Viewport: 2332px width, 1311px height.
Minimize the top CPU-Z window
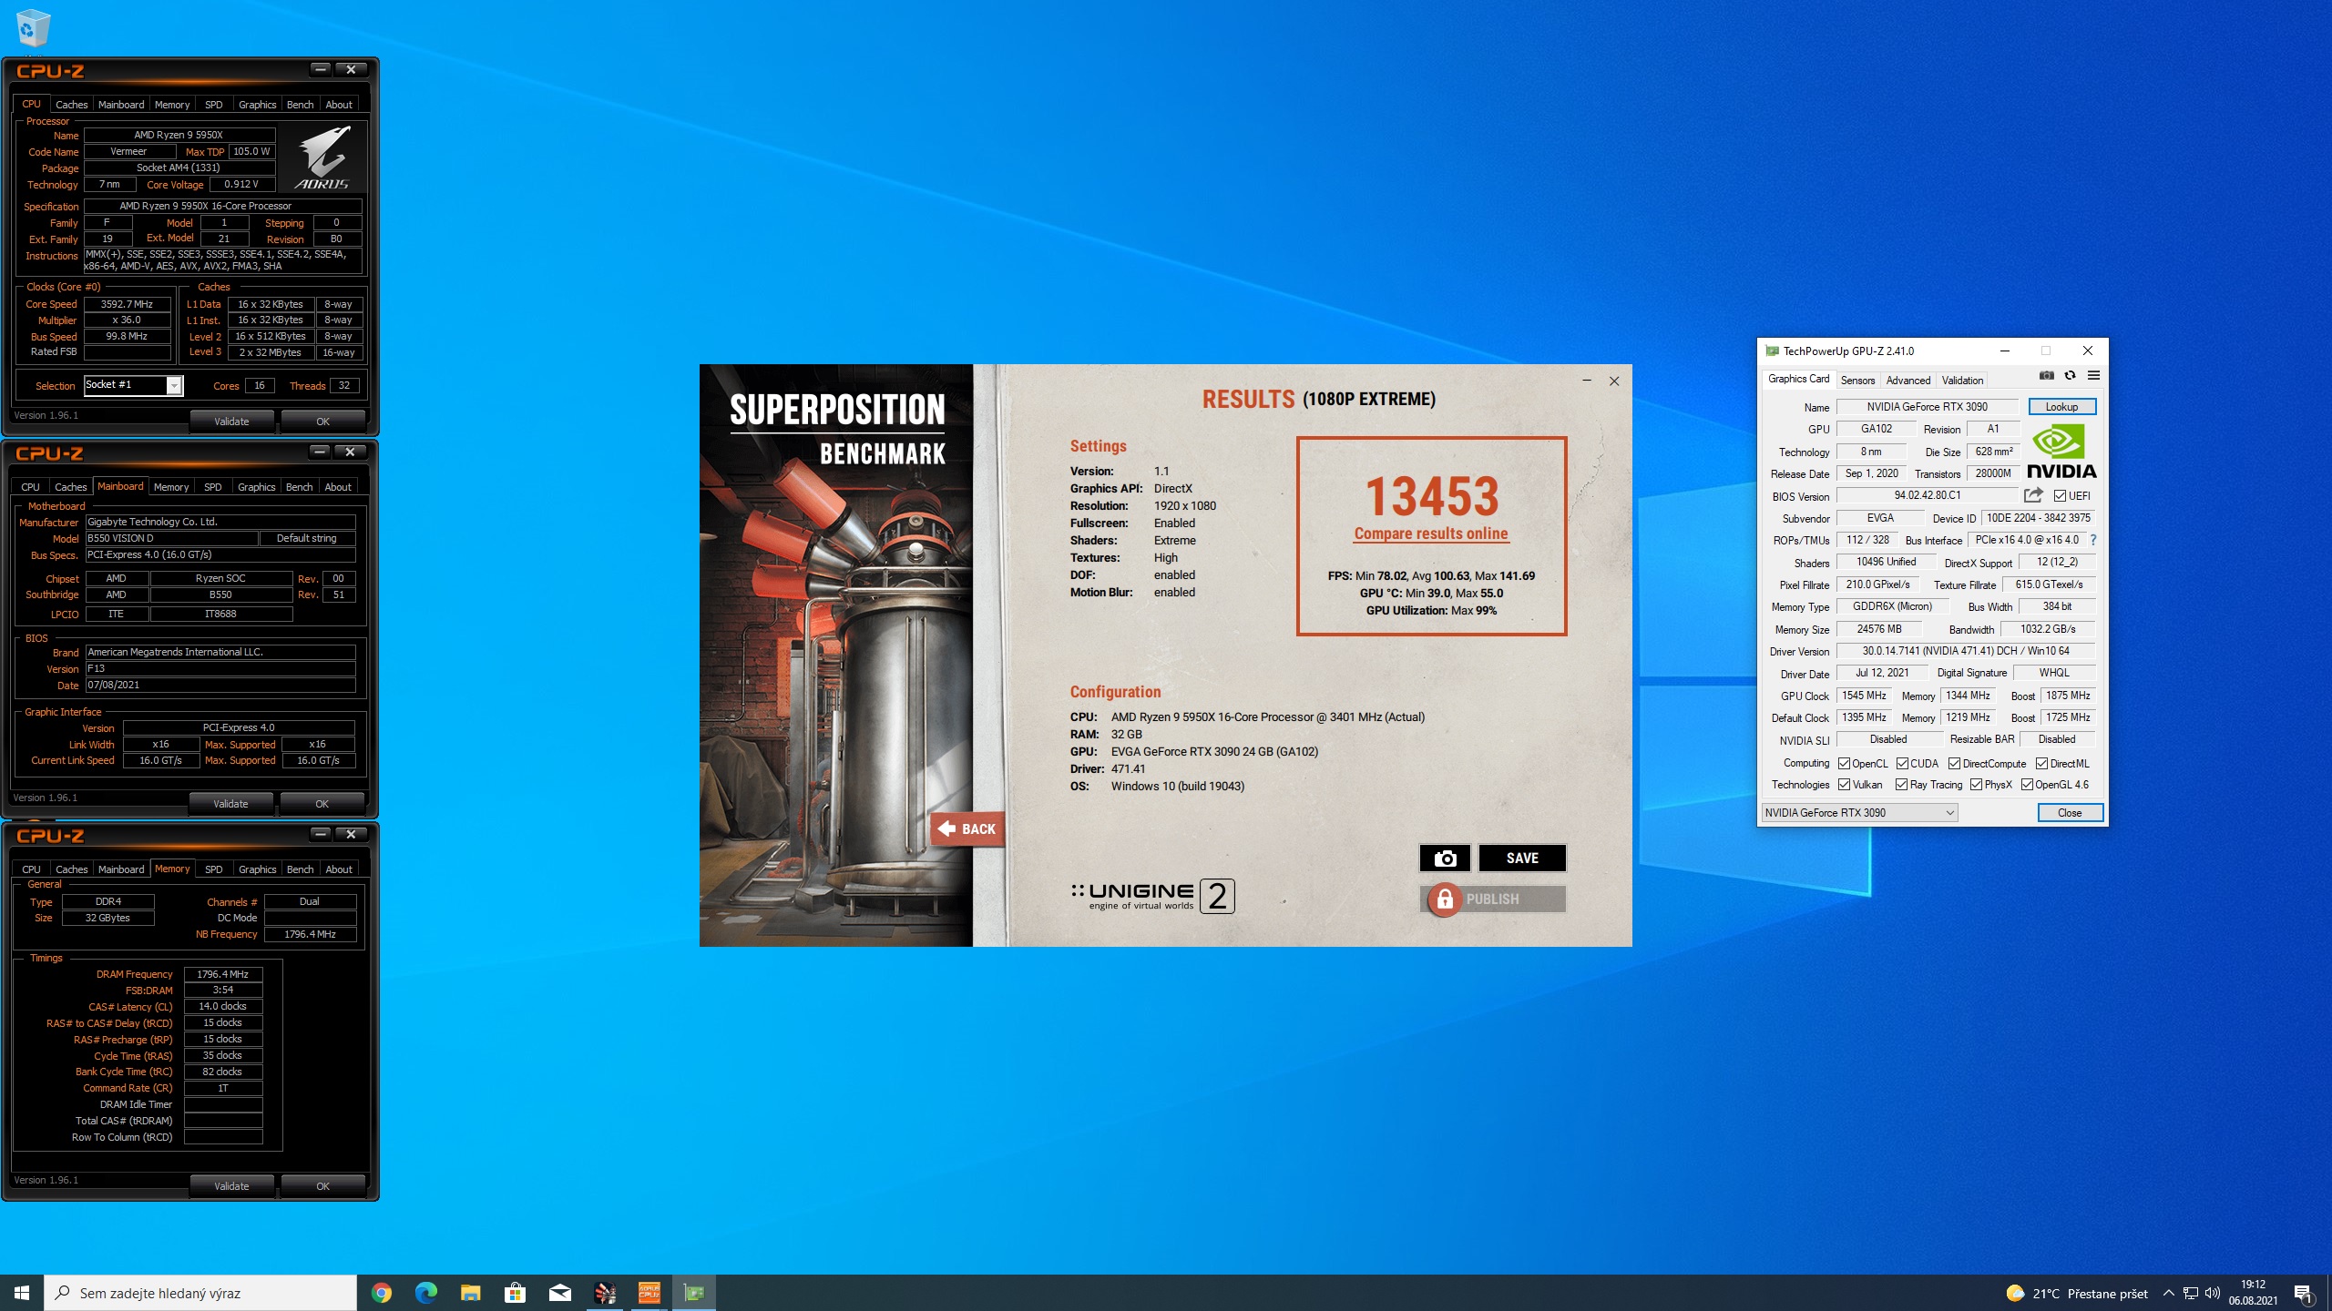pos(321,69)
